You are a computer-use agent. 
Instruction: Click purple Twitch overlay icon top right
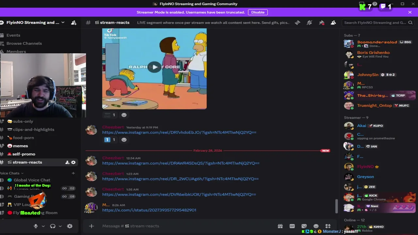(383, 7)
